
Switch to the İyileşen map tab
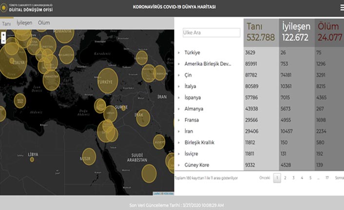pyautogui.click(x=24, y=23)
